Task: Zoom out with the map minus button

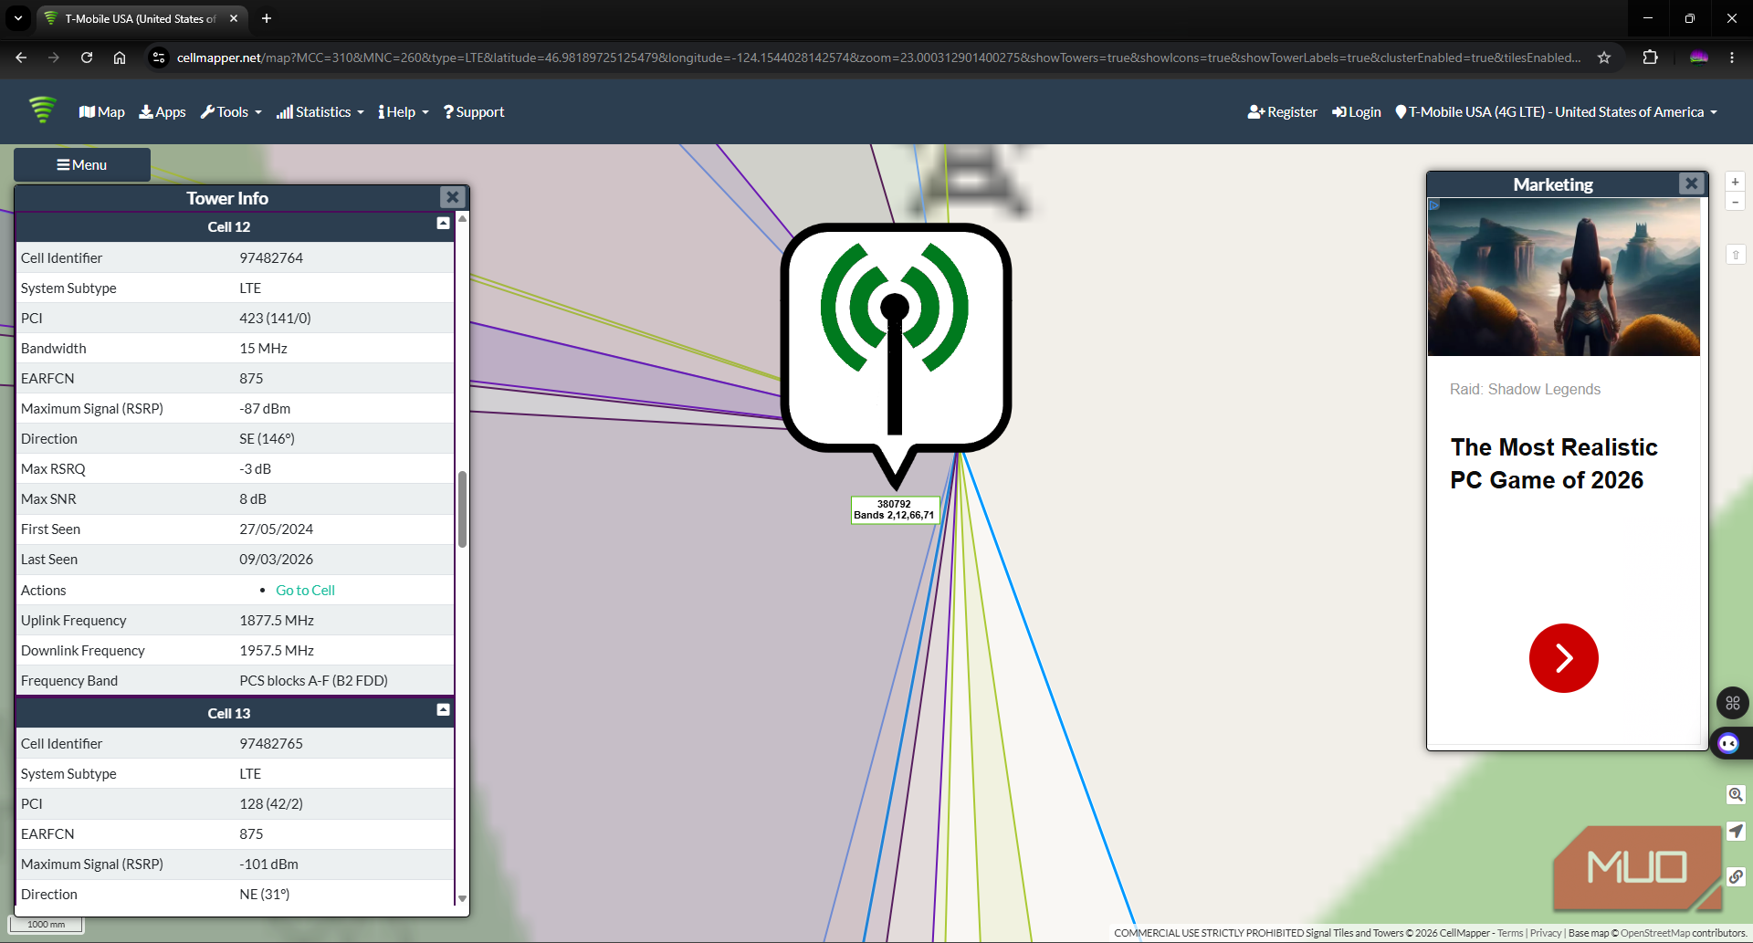Action: tap(1735, 202)
